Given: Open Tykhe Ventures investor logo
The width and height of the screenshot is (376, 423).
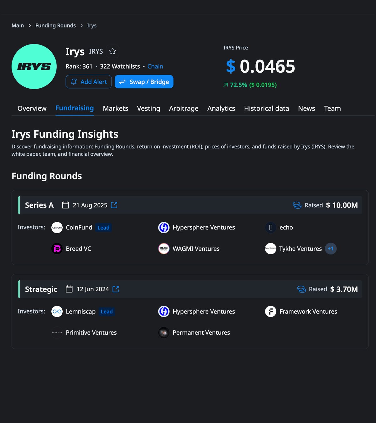Looking at the screenshot, I should pyautogui.click(x=271, y=249).
